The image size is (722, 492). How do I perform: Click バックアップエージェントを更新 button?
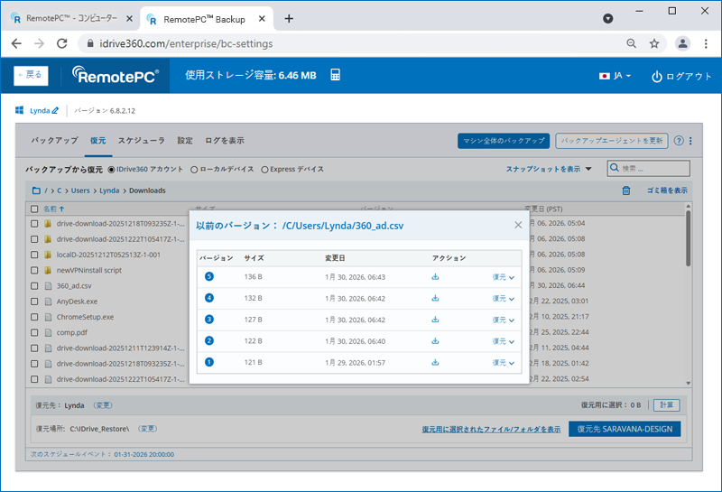click(x=612, y=141)
